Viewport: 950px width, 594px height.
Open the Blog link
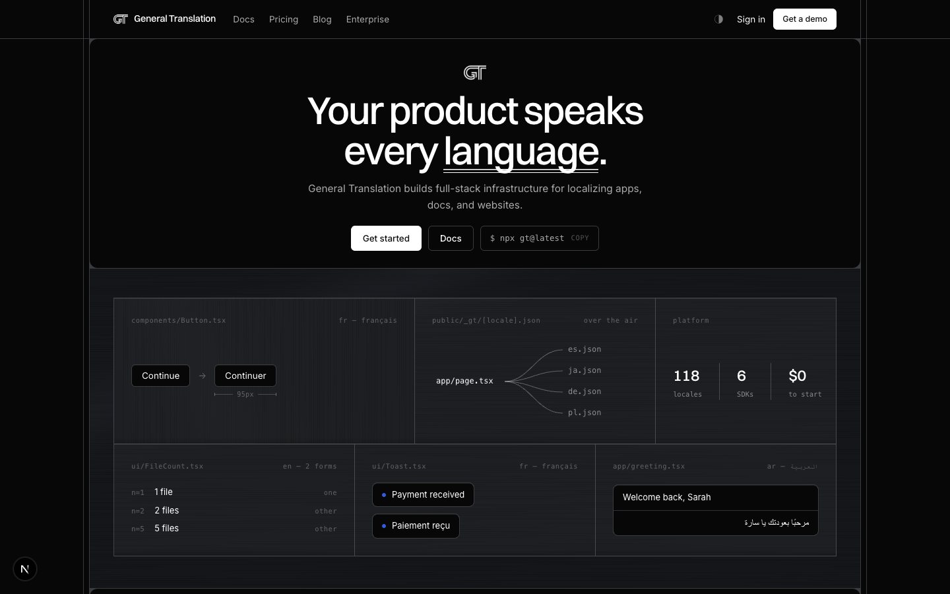pos(322,19)
